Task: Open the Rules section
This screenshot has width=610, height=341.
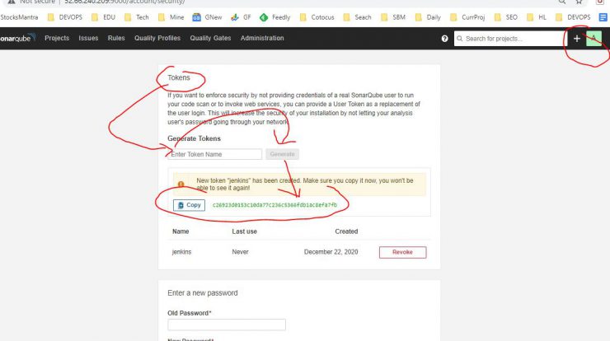Action: pos(116,38)
